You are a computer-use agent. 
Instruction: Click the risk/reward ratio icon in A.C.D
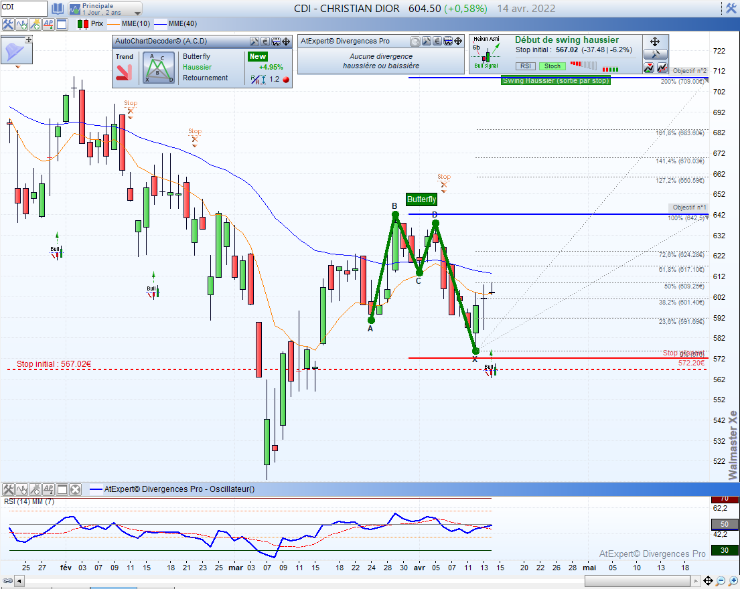258,80
